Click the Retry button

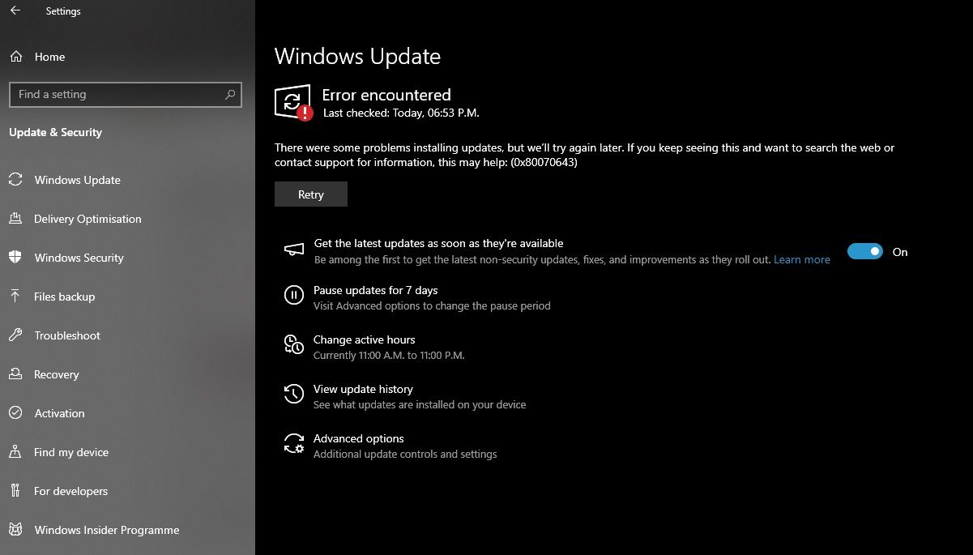click(310, 194)
